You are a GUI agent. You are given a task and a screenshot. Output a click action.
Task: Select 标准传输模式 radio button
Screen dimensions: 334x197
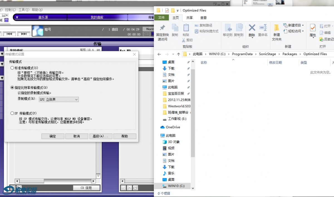point(12,68)
